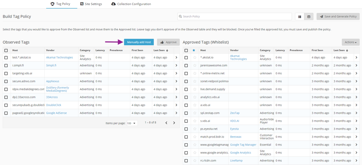The height and width of the screenshot is (165, 362).
Task: Check the idpix.media6degrees observed row
Action: 6,89
